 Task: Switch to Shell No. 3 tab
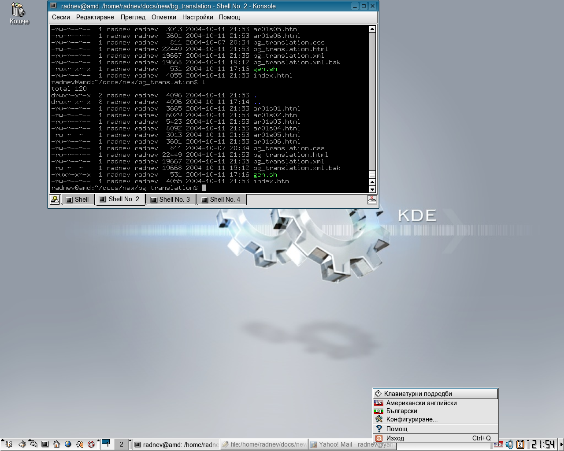tap(171, 200)
